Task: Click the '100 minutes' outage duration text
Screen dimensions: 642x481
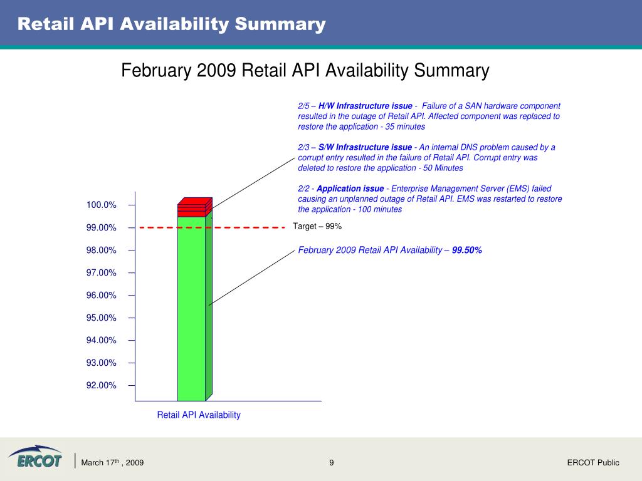Action: 380,209
